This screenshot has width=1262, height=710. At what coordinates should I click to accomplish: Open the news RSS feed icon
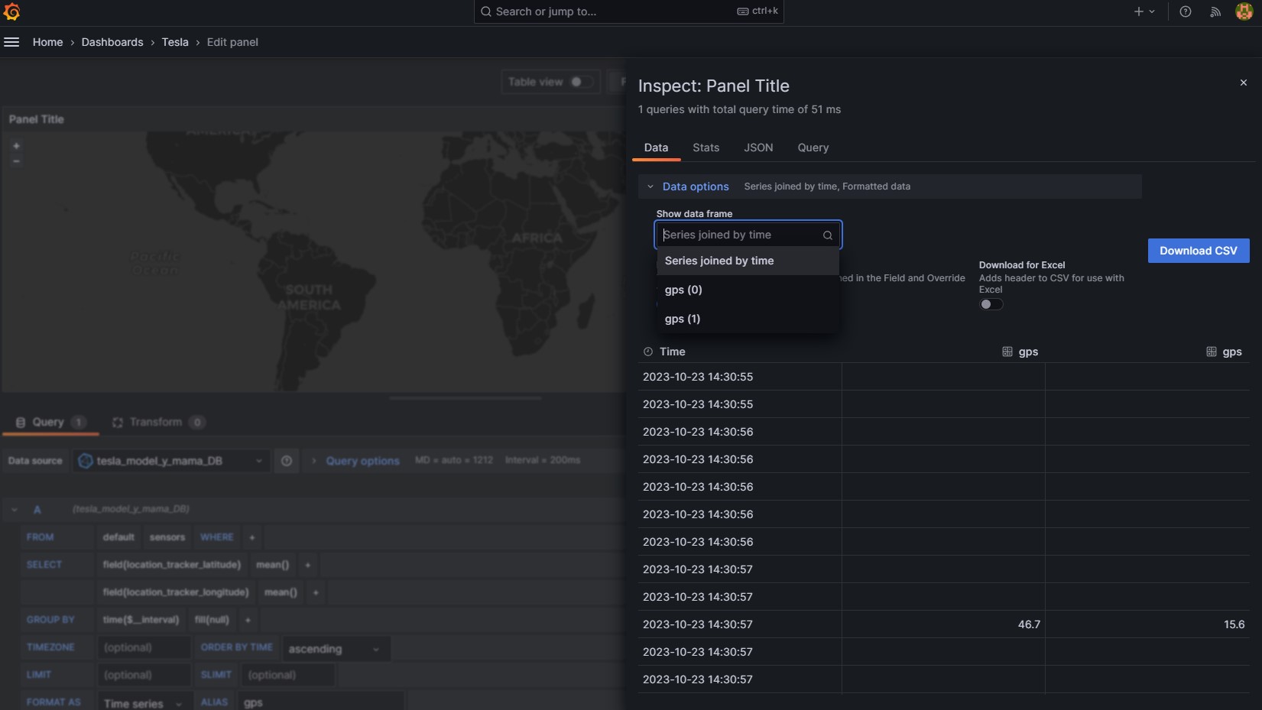click(1215, 11)
